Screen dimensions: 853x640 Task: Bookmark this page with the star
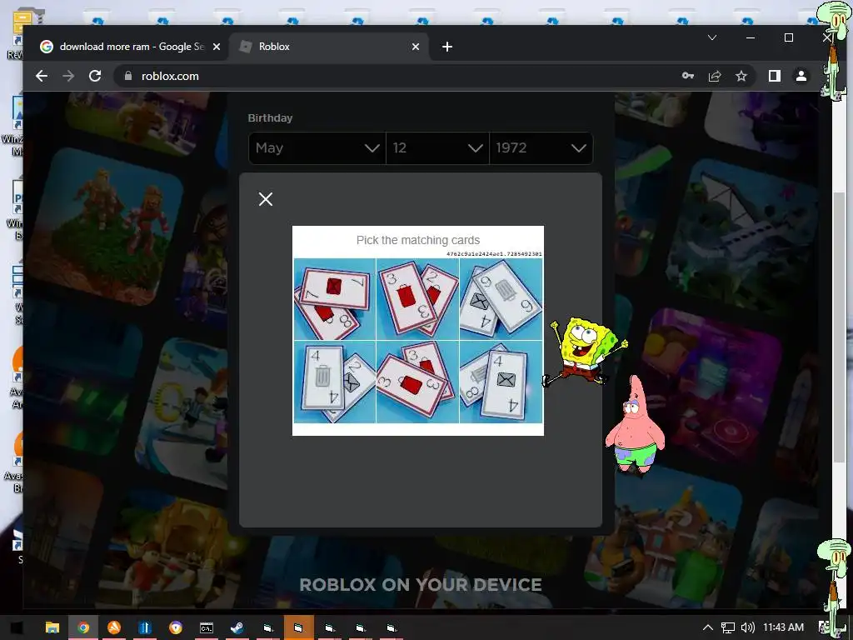(741, 76)
